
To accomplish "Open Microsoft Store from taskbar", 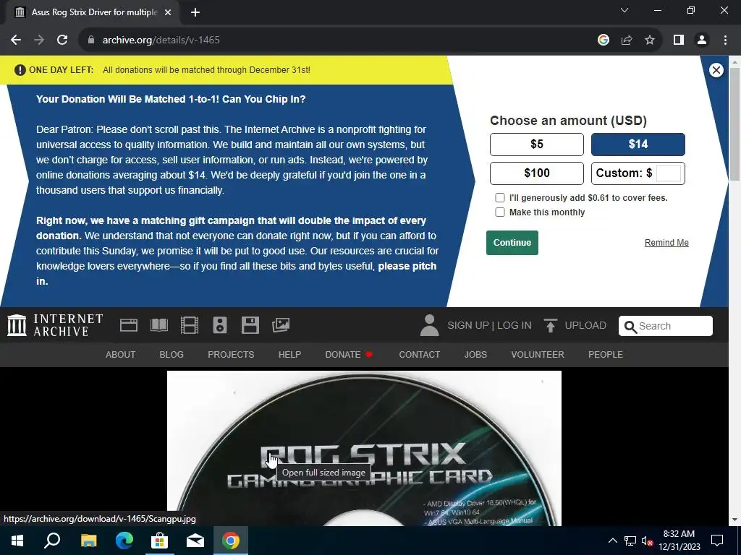I will tap(160, 541).
